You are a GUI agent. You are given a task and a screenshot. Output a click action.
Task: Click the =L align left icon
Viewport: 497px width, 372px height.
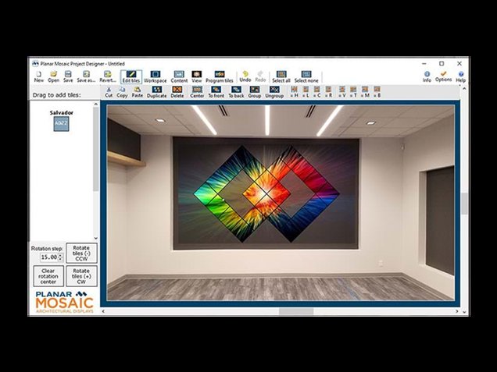click(x=306, y=92)
